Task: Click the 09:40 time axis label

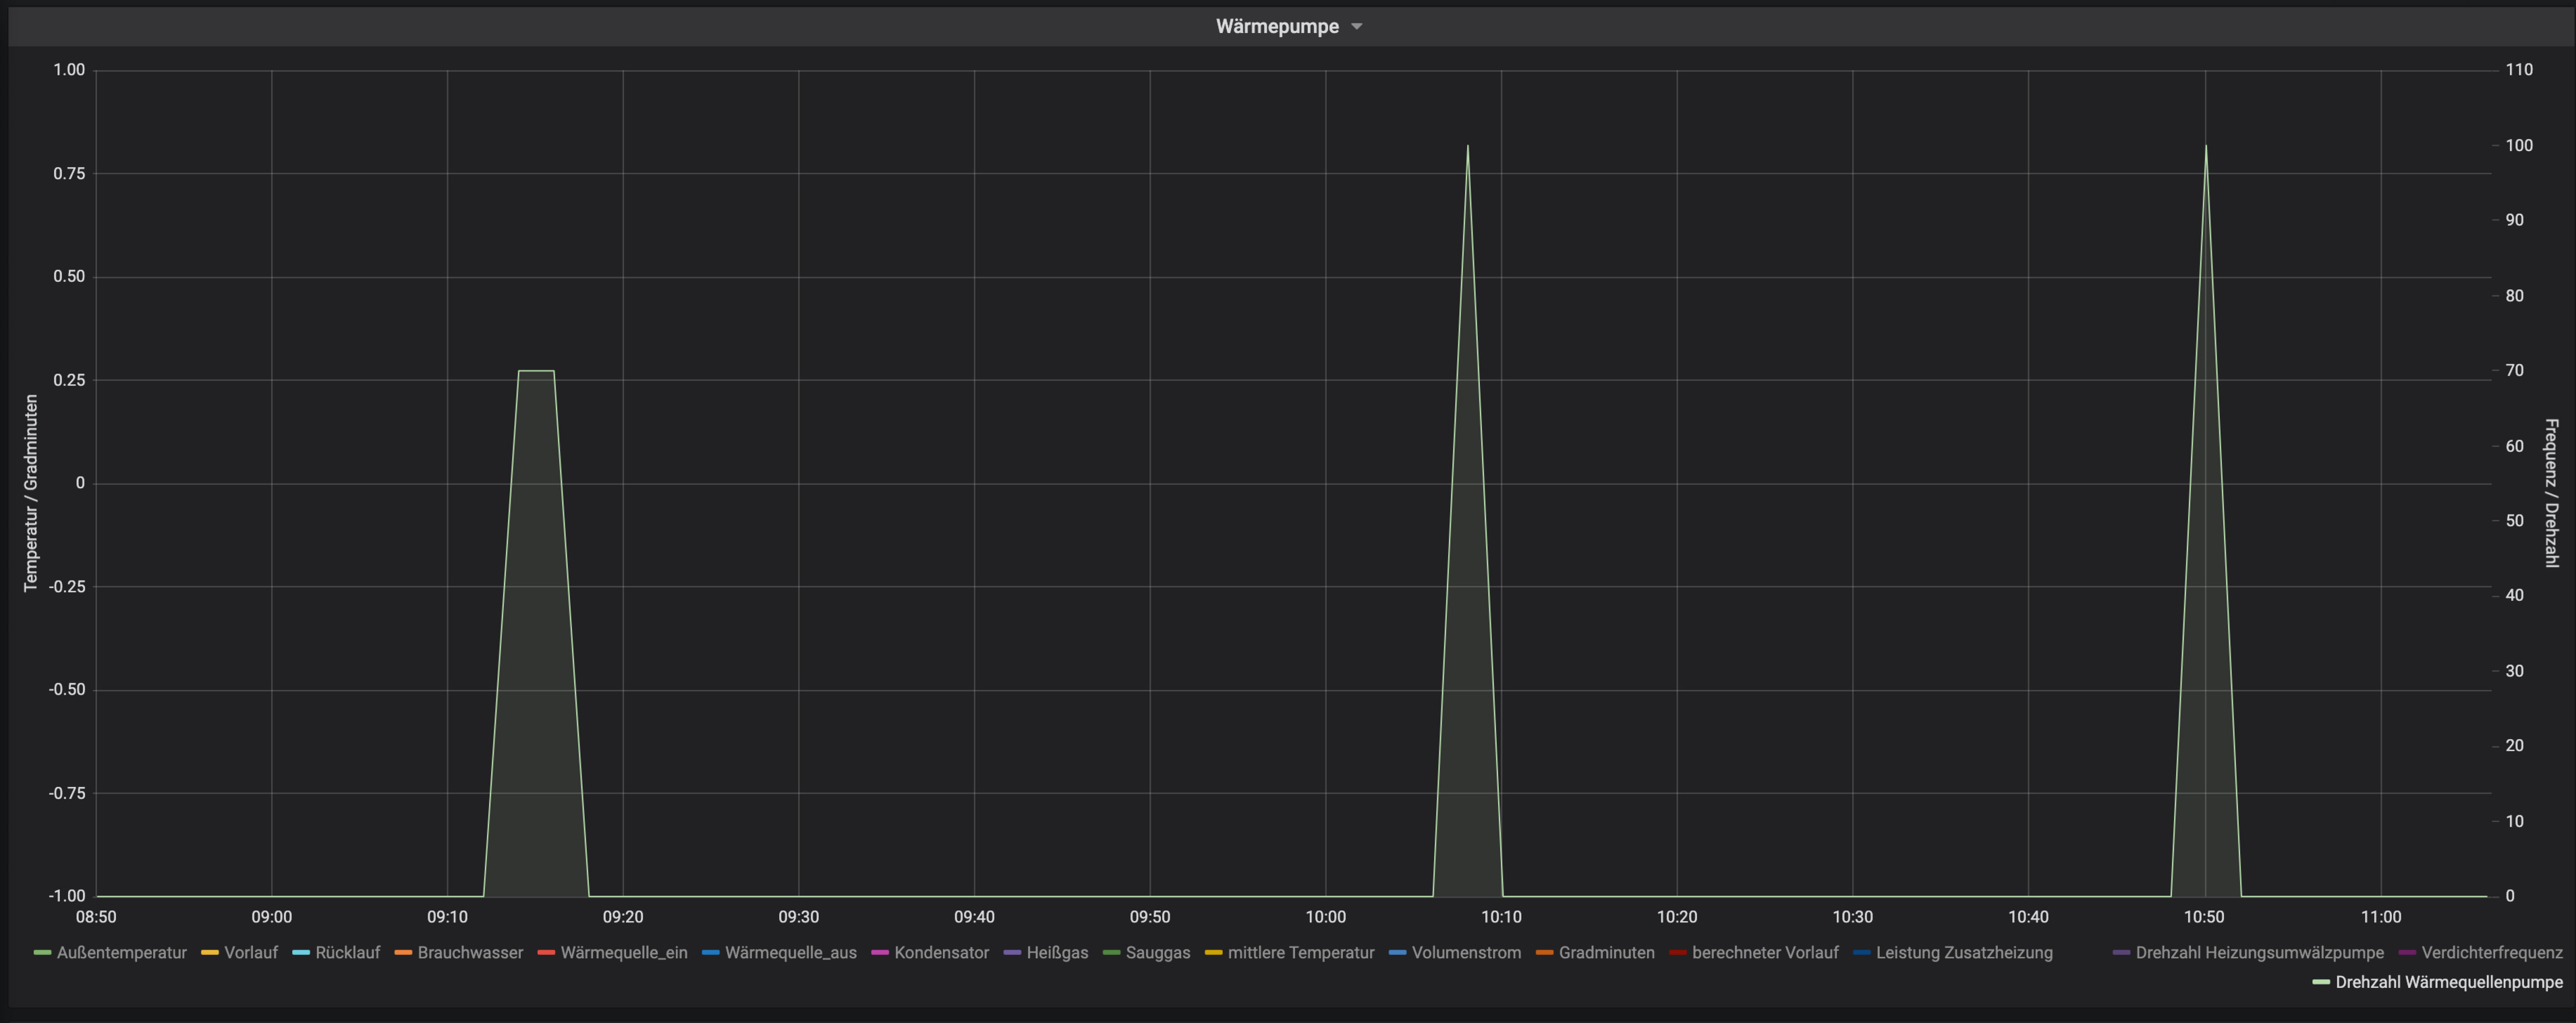Action: 974,917
